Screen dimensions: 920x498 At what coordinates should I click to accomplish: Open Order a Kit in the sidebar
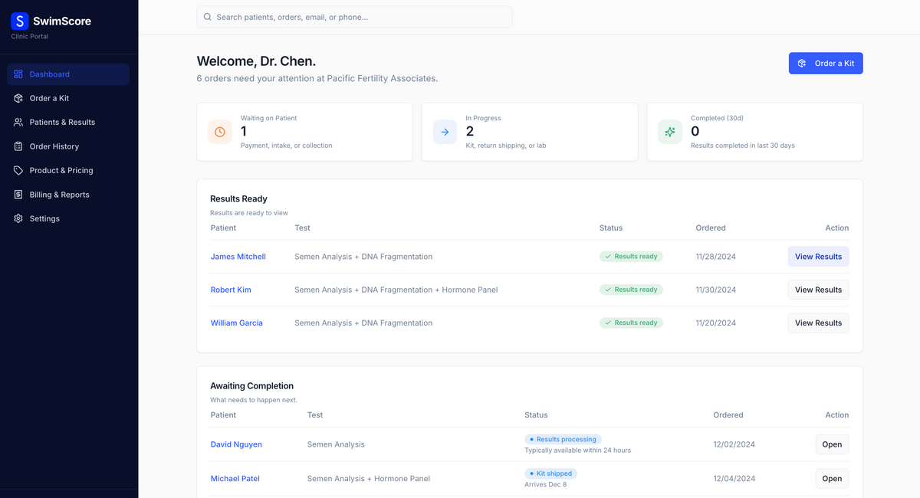point(68,98)
